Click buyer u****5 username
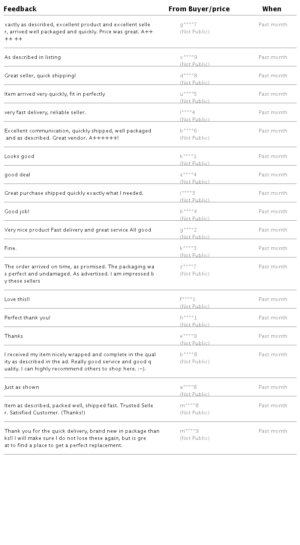The height and width of the screenshot is (545, 300). pyautogui.click(x=188, y=94)
